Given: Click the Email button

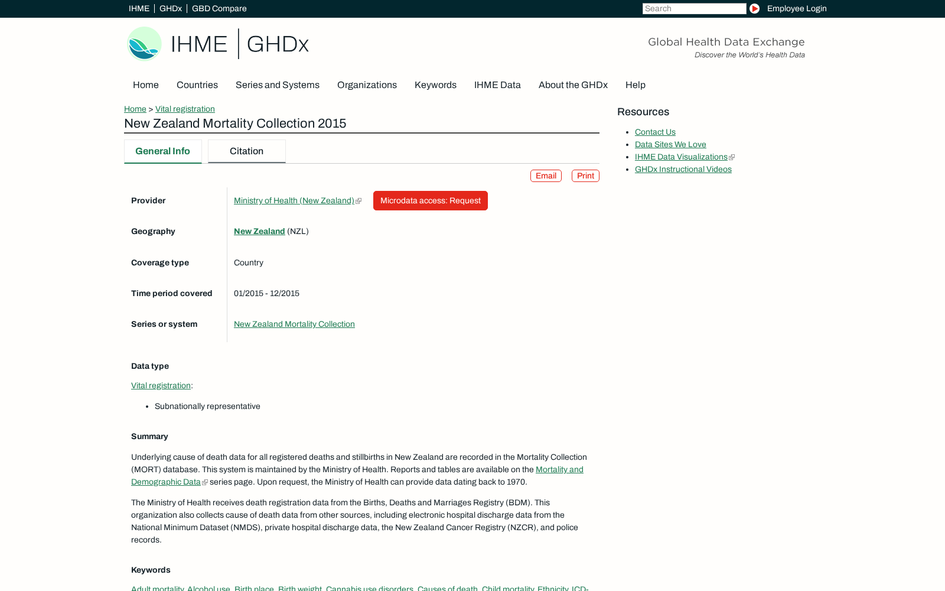Looking at the screenshot, I should (x=546, y=176).
